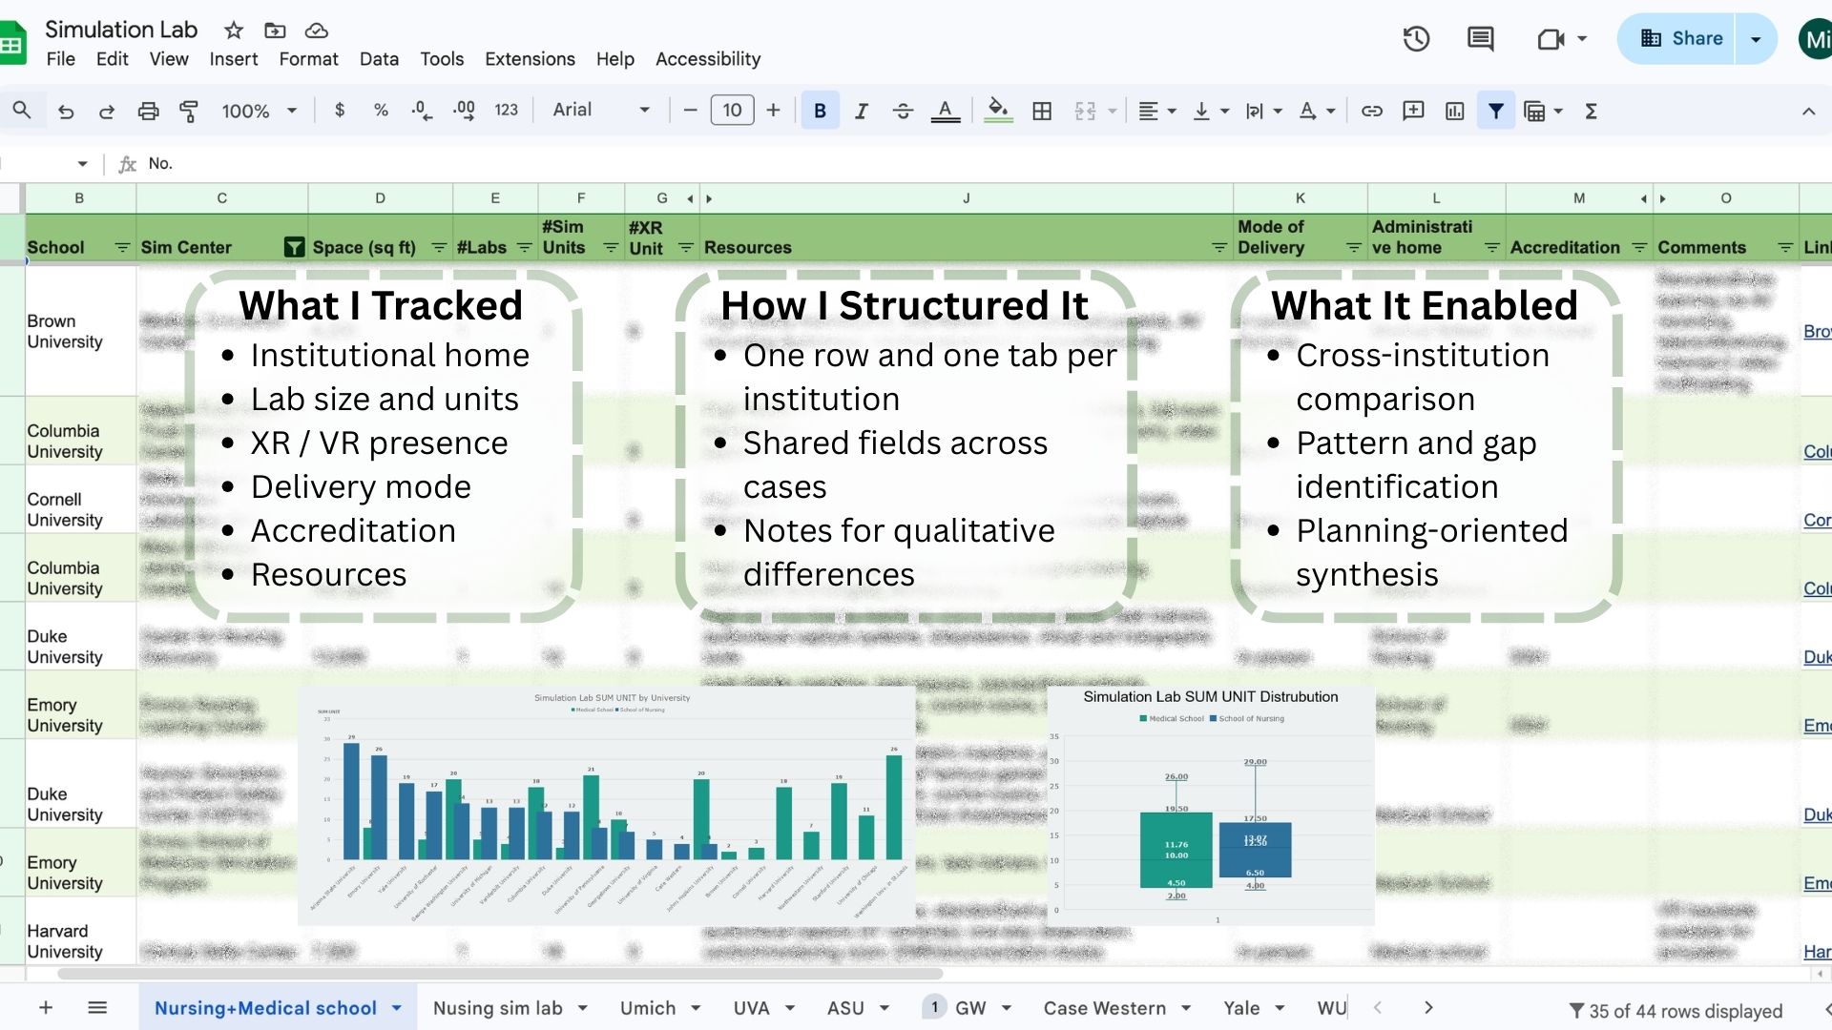Click the font size input field
The height and width of the screenshot is (1030, 1832).
(732, 111)
